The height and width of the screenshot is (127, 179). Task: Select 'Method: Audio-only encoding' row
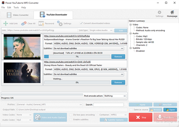pos(151,31)
